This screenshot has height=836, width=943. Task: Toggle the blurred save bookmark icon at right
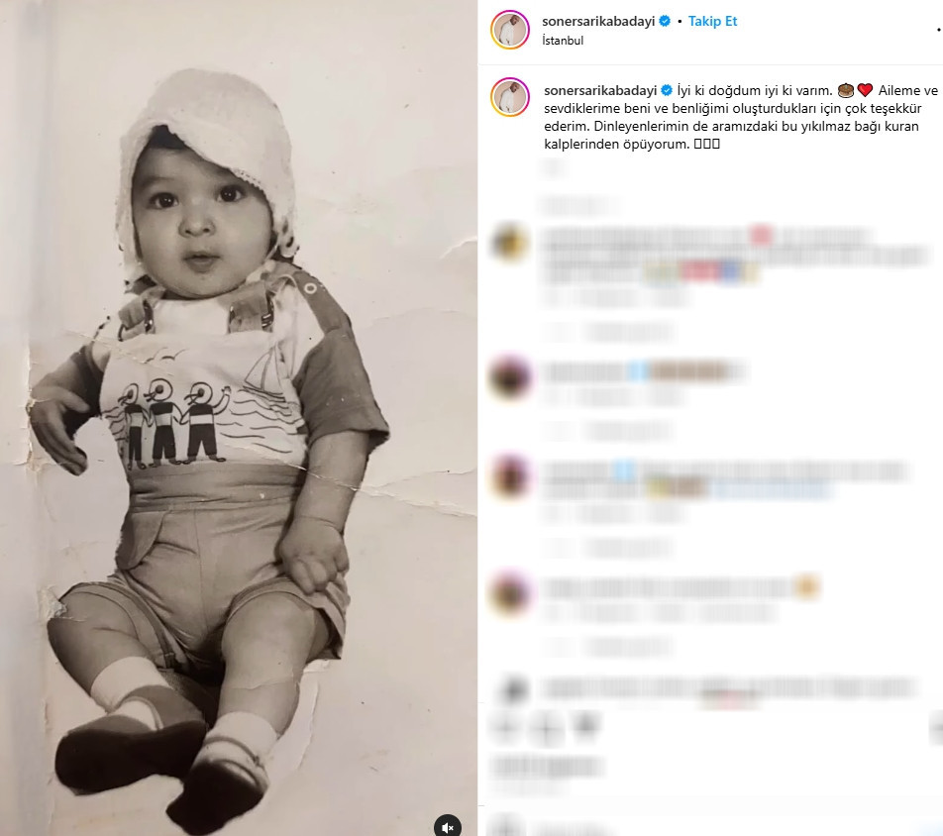tap(936, 728)
